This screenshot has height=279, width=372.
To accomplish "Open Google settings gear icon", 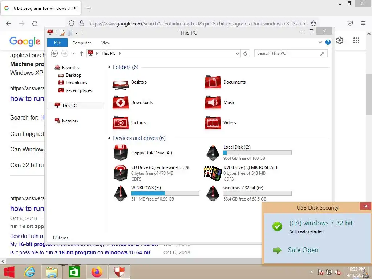I will [340, 40].
